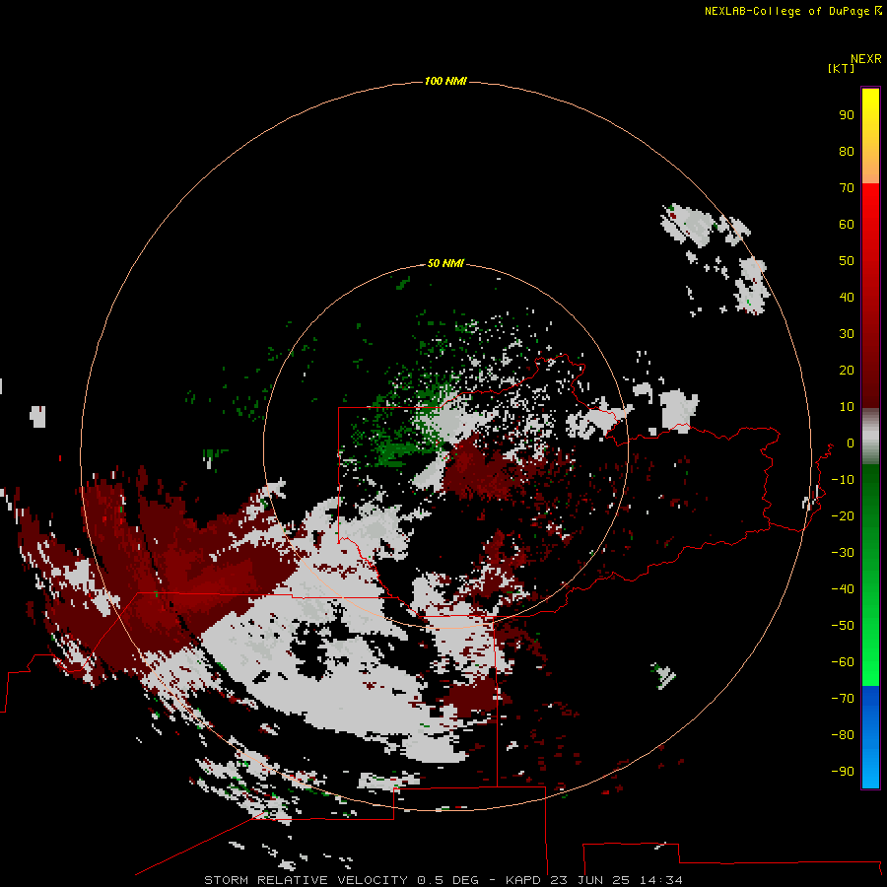Click the -10 value on the velocity scale
Screen dimensions: 887x887
[843, 480]
